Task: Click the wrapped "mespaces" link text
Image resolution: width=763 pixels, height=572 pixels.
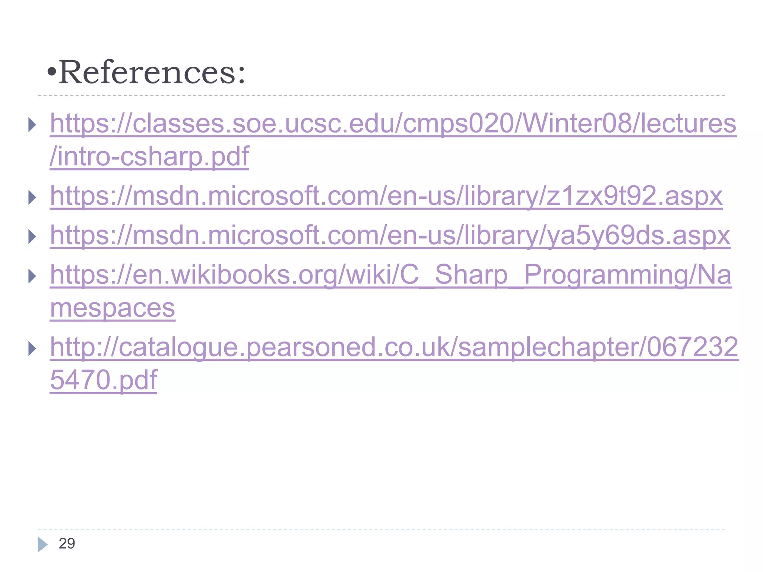Action: pos(113,308)
